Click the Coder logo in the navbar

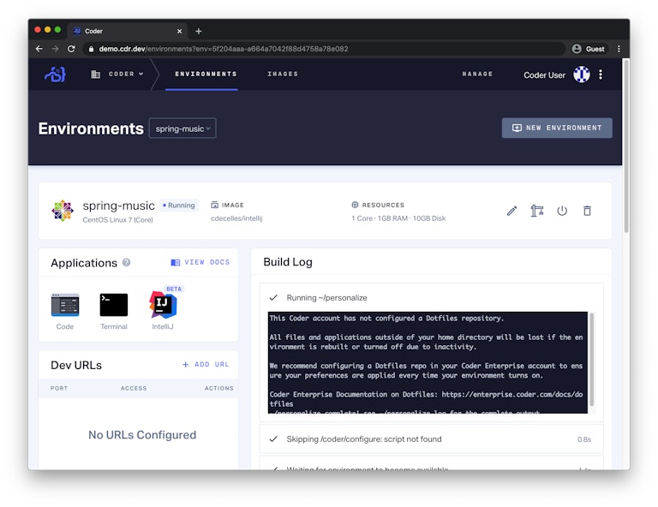(56, 75)
